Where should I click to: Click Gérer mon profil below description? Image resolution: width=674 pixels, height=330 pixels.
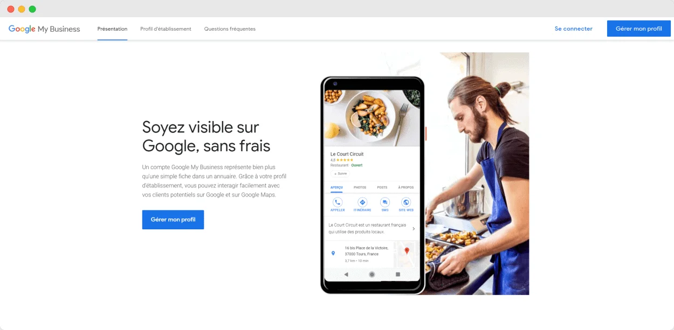[x=173, y=220]
